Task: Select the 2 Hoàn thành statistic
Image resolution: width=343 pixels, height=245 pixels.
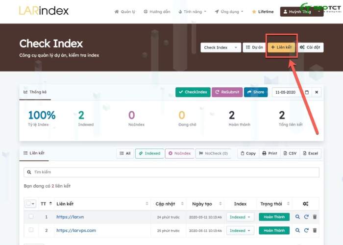Action: (239, 119)
